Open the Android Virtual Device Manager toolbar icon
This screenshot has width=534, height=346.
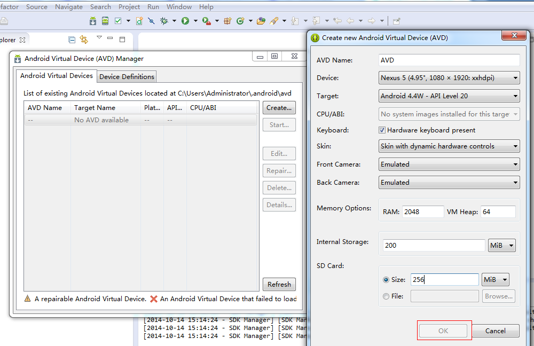[x=105, y=21]
